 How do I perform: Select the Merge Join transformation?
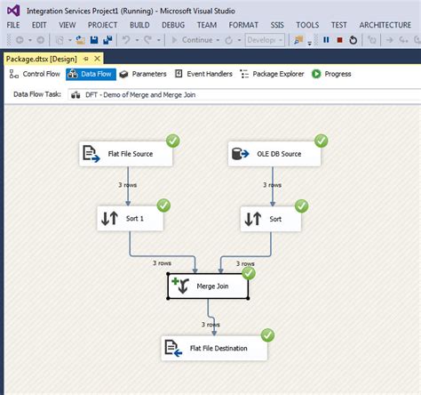[208, 286]
